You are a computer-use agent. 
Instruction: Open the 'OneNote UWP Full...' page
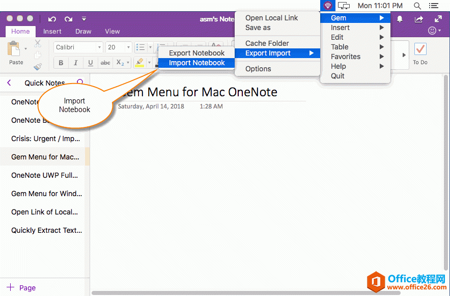[x=44, y=175]
